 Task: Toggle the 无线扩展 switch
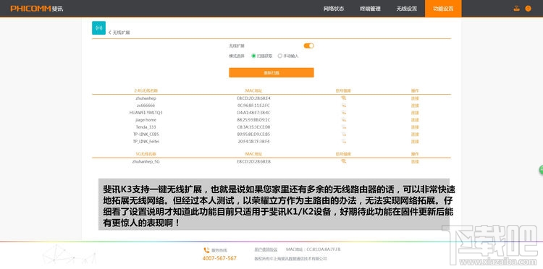click(x=308, y=46)
